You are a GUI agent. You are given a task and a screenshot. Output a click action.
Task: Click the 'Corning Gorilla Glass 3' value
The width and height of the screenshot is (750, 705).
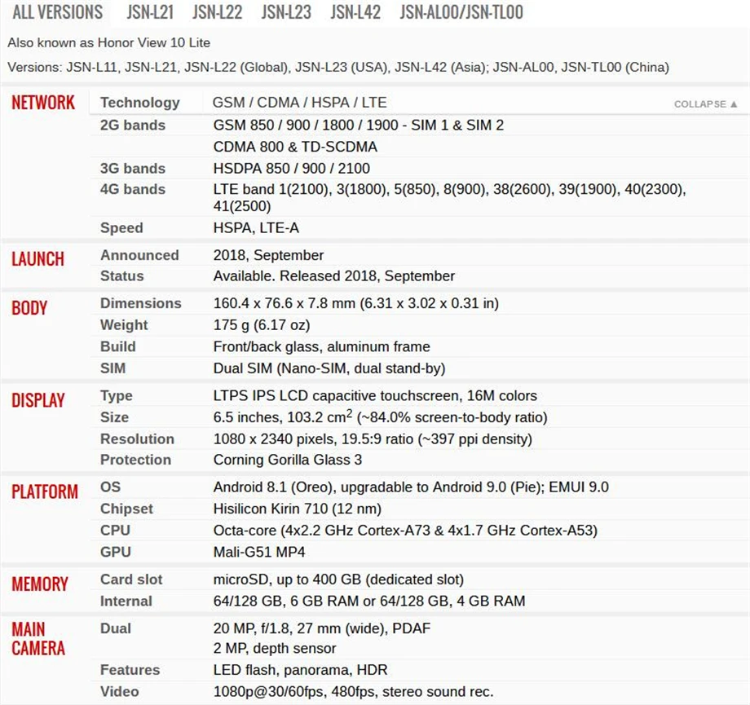(x=288, y=460)
